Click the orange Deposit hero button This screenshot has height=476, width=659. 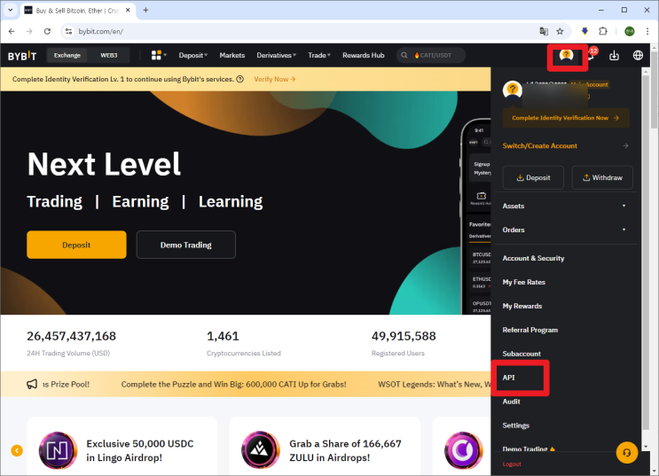pos(76,245)
